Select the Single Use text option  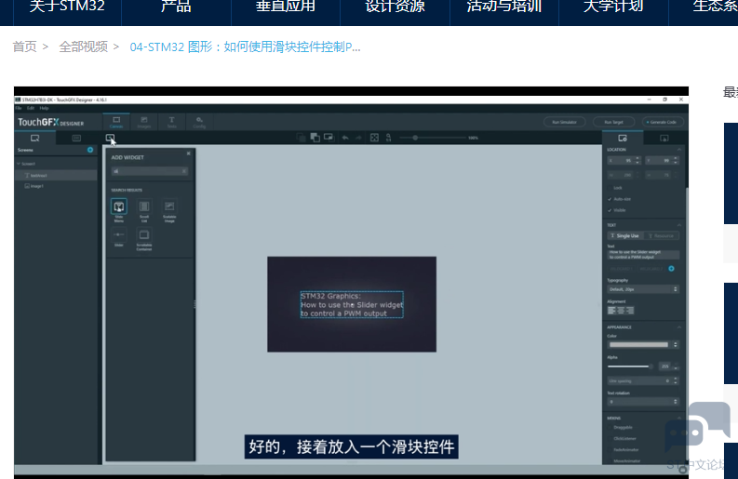tap(625, 235)
